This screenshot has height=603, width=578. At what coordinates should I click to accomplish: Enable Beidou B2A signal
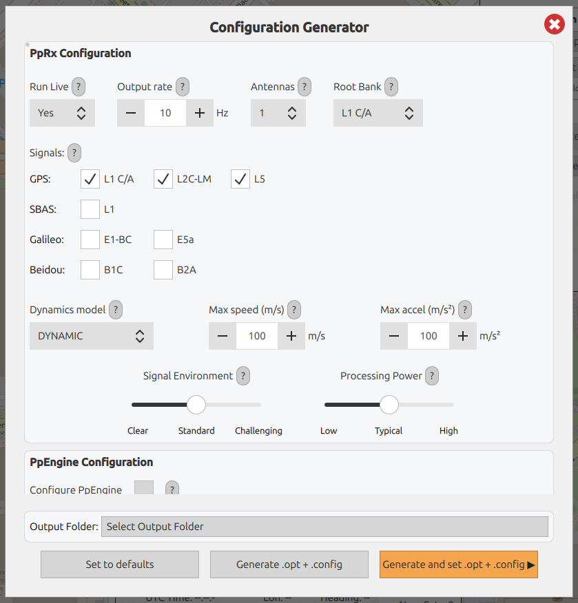163,270
